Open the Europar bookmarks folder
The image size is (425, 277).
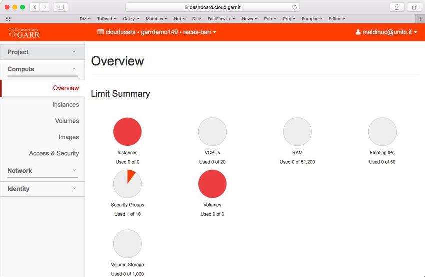[x=312, y=19]
